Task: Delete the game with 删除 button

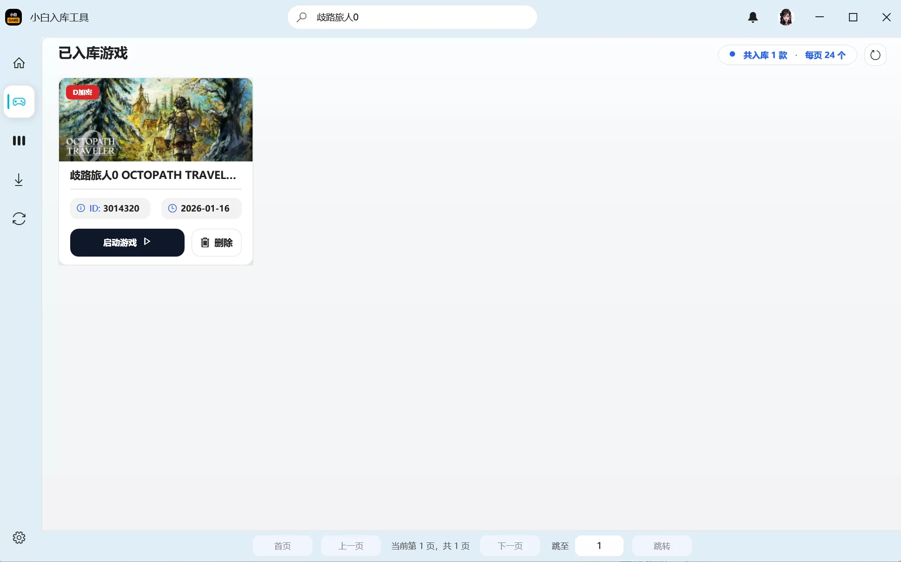Action: pos(216,242)
